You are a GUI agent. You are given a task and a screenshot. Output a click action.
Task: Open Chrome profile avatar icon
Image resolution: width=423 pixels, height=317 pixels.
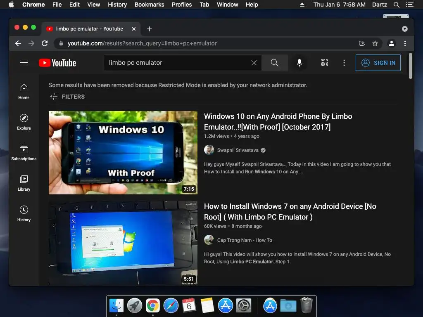tap(392, 43)
